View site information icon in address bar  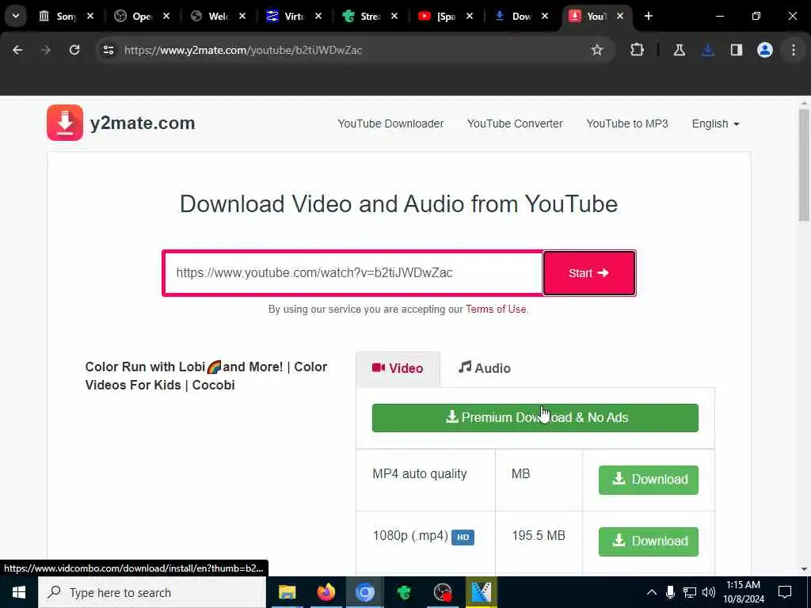(x=108, y=50)
